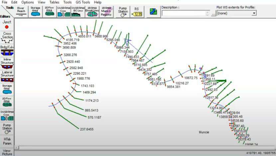
Task: Open the View Picture button
Action: coord(7,152)
